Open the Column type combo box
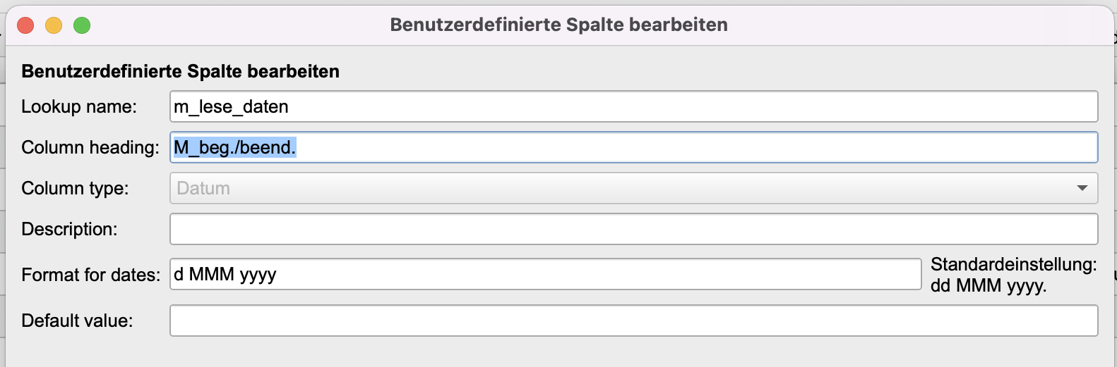This screenshot has height=367, width=1117. click(x=633, y=188)
